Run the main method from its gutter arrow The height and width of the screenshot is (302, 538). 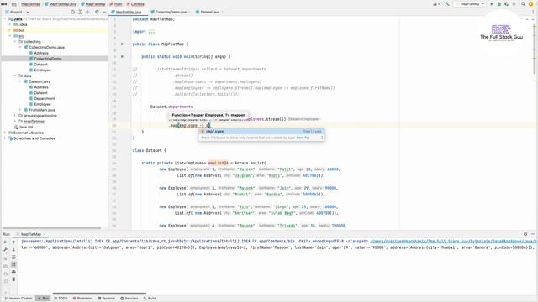point(122,56)
